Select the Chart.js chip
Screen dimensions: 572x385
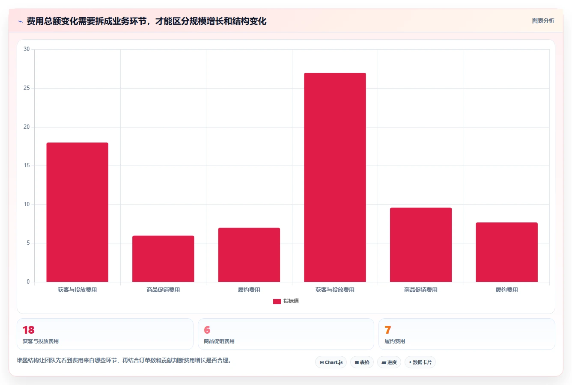pyautogui.click(x=331, y=362)
